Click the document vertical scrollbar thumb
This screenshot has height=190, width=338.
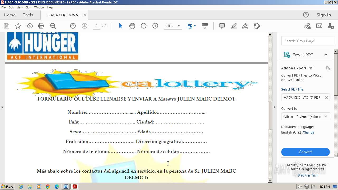click(270, 116)
